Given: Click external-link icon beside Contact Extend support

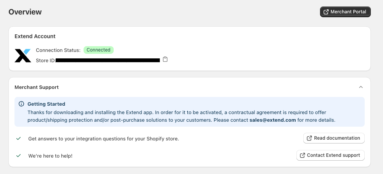Looking at the screenshot, I should click(303, 155).
